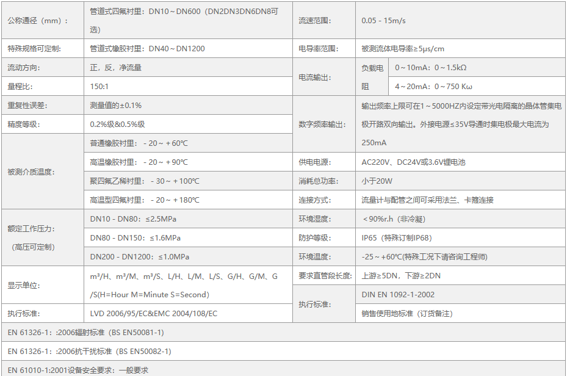Select the 流速范围 value 0.05 - 15m/s
567x376 pixels.
(x=383, y=21)
